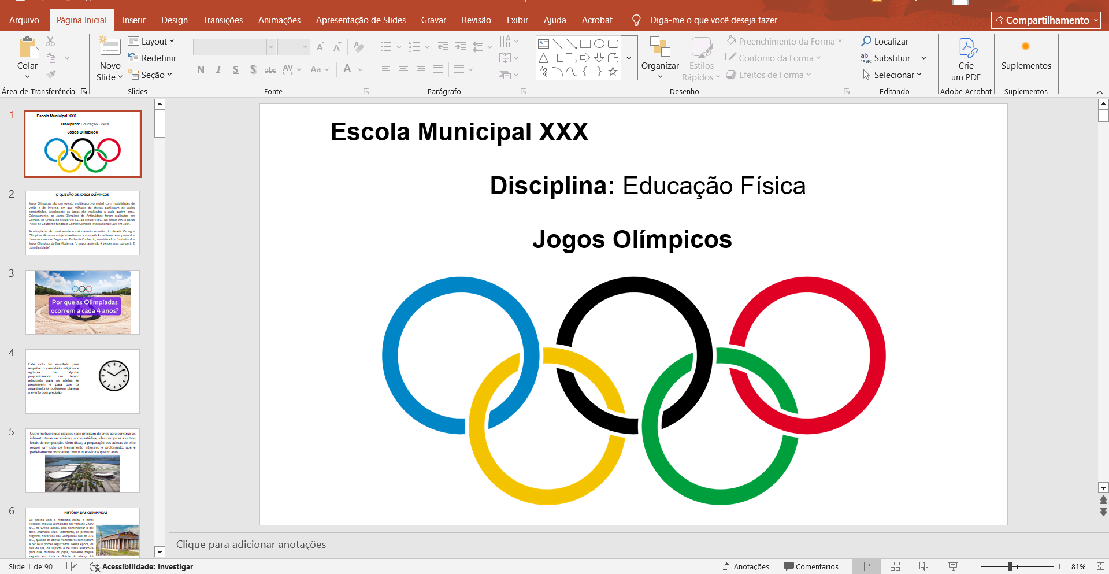Open the Fonte dialog launcher
The width and height of the screenshot is (1109, 574).
click(x=366, y=91)
